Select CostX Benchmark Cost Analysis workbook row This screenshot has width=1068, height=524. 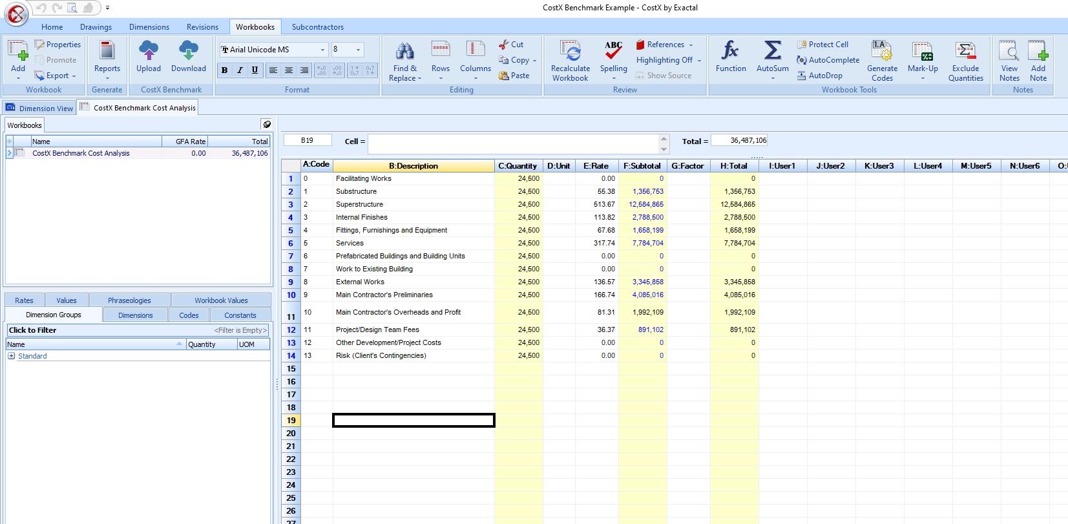click(x=138, y=153)
